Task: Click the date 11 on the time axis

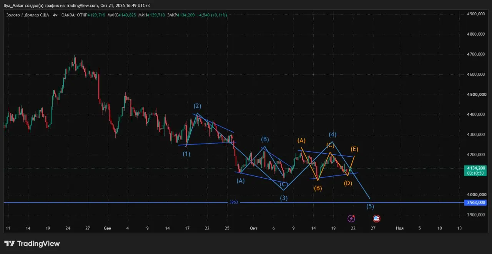Action: [x=8, y=228]
